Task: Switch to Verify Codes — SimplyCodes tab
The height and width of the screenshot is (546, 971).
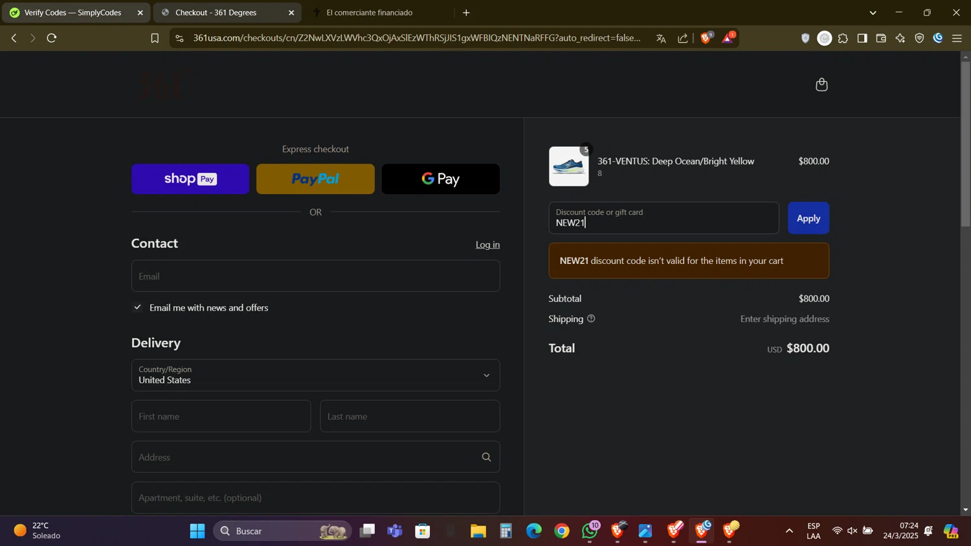Action: pyautogui.click(x=73, y=13)
